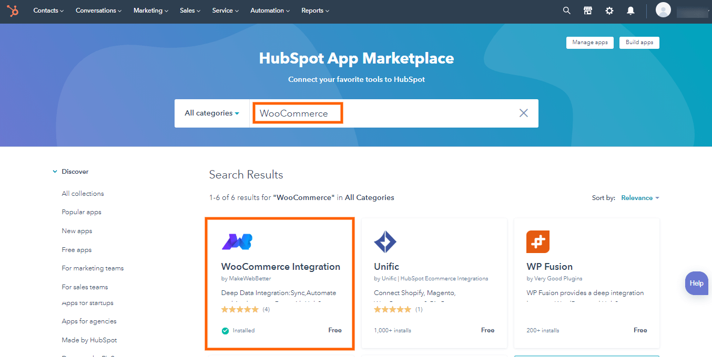The height and width of the screenshot is (357, 712).
Task: Click the Build apps button
Action: click(x=639, y=43)
